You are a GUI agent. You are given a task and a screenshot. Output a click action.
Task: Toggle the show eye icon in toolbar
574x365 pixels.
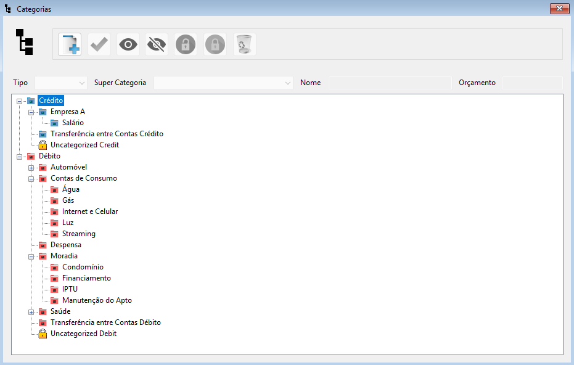[128, 45]
